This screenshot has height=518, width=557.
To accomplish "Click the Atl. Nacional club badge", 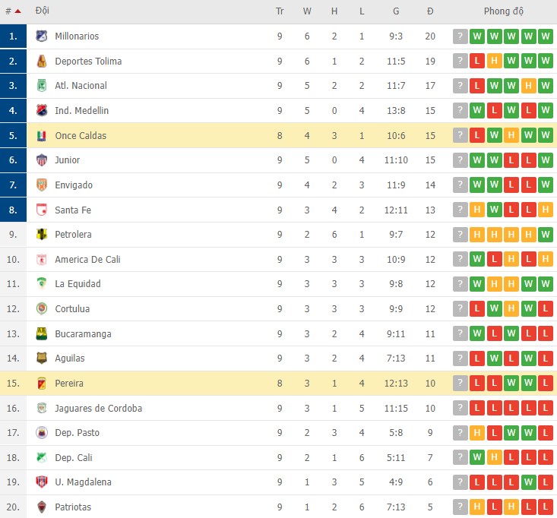I will [x=42, y=86].
